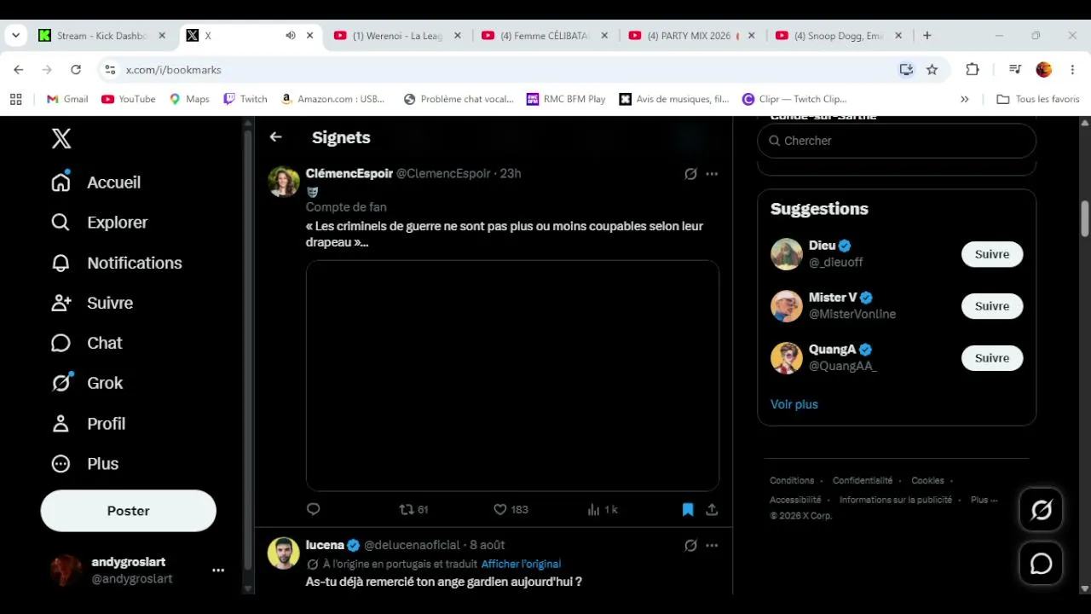Expand the bookmarks bar overflow chevron
1091x614 pixels.
click(965, 99)
